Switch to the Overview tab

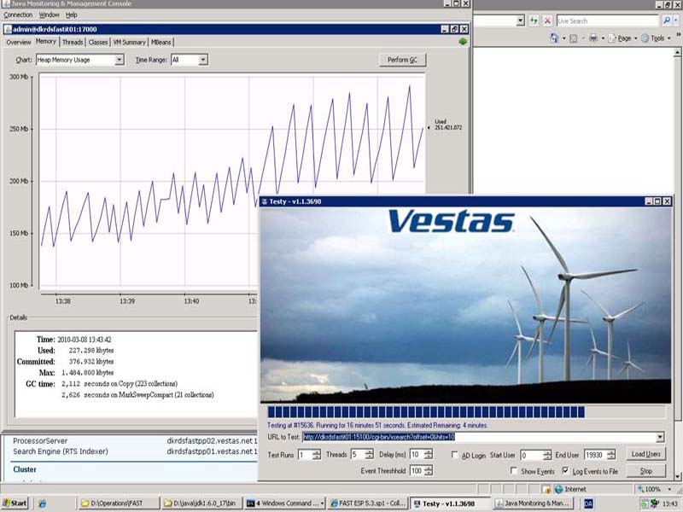[18, 42]
